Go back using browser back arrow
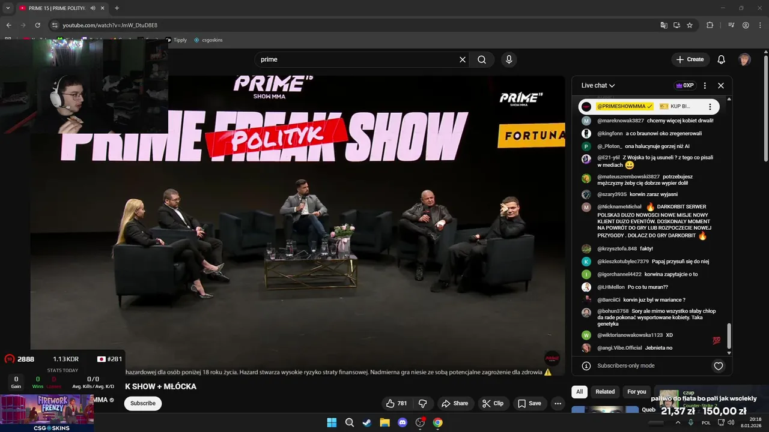Viewport: 769px width, 432px height. tap(8, 25)
